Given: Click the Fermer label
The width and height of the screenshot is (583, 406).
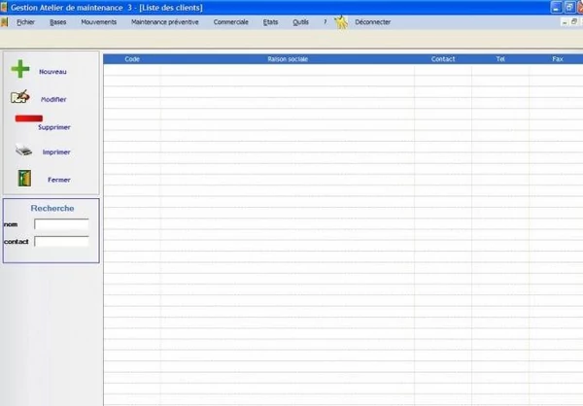Looking at the screenshot, I should tap(59, 180).
